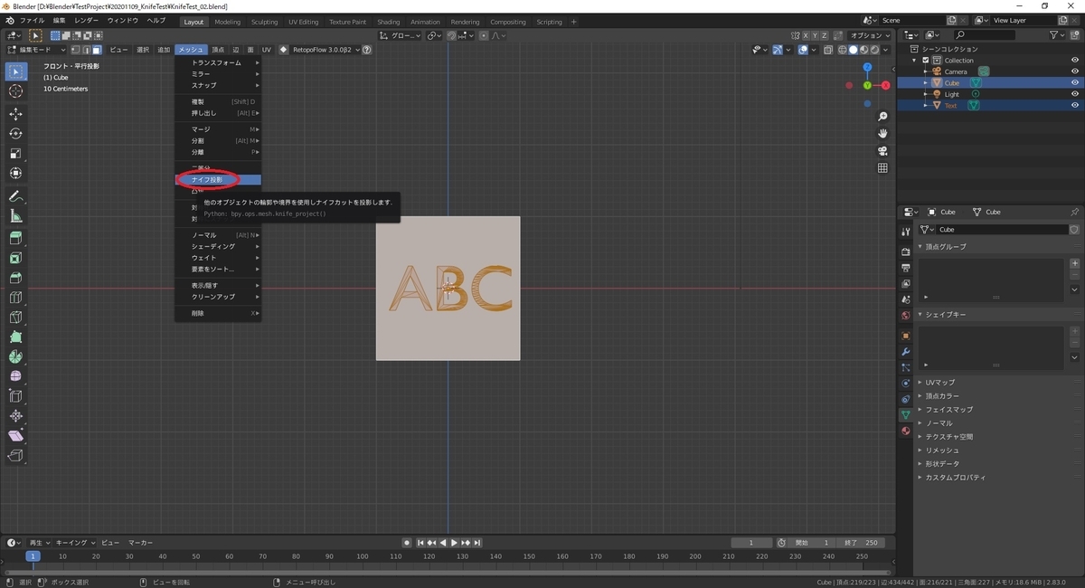This screenshot has height=588, width=1085.
Task: Select the Shear tool
Action: [15, 436]
